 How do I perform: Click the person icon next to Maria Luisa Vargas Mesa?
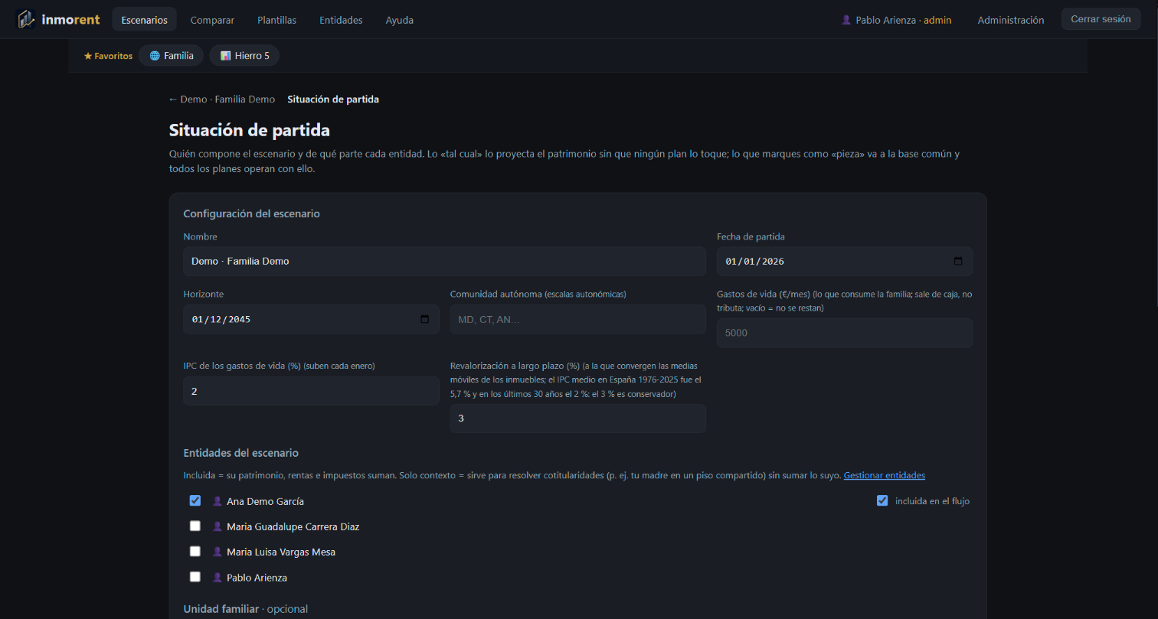pos(218,552)
